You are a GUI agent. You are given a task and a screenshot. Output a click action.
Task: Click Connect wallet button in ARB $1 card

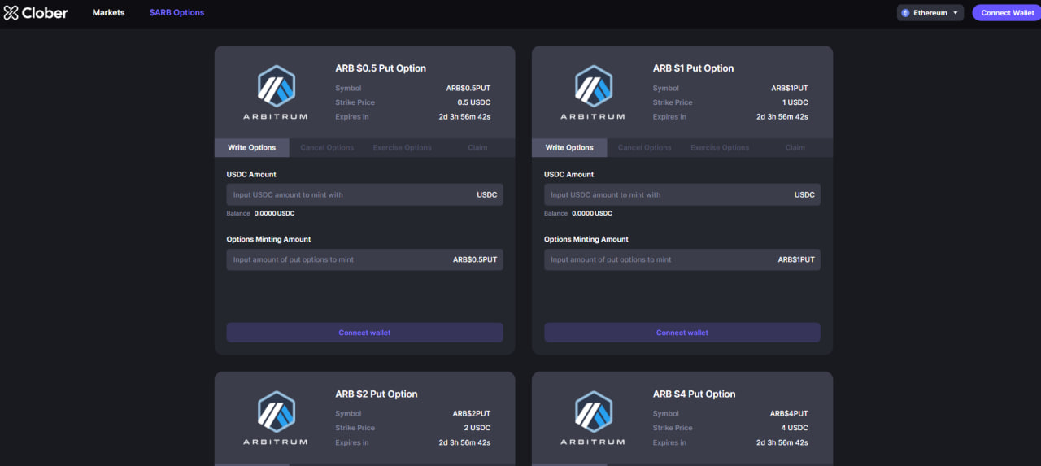point(682,333)
